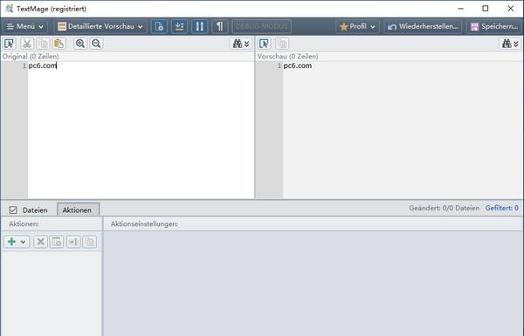The width and height of the screenshot is (524, 336).
Task: Click the rename action icon with text cursor
Action: (73, 242)
